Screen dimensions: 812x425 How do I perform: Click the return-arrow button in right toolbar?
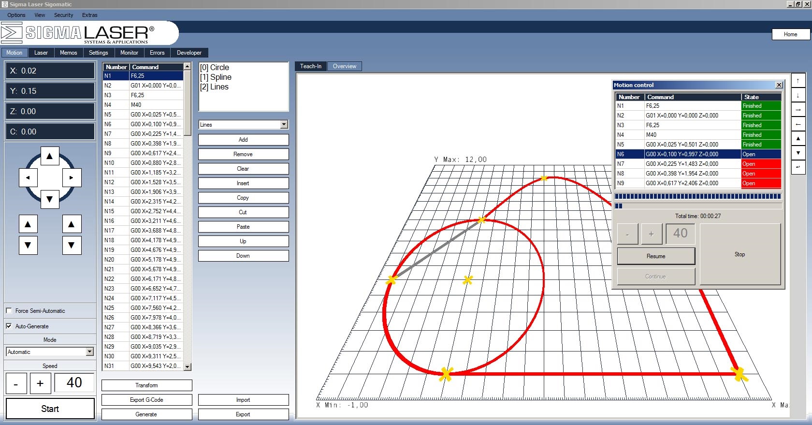tap(798, 167)
